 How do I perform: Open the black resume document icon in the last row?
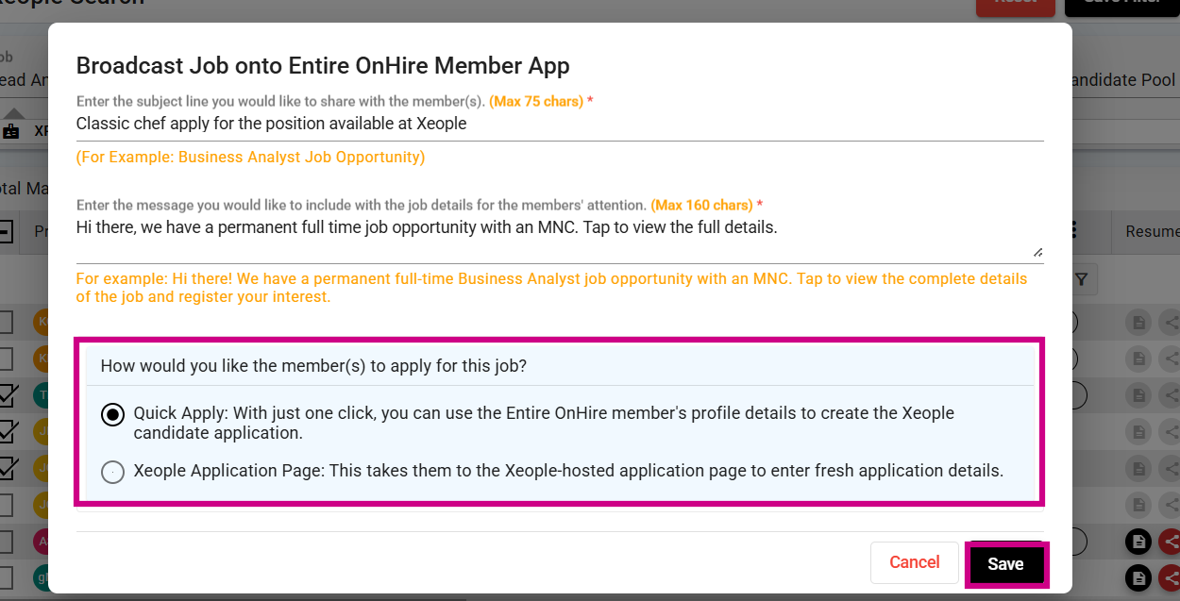pyautogui.click(x=1139, y=576)
